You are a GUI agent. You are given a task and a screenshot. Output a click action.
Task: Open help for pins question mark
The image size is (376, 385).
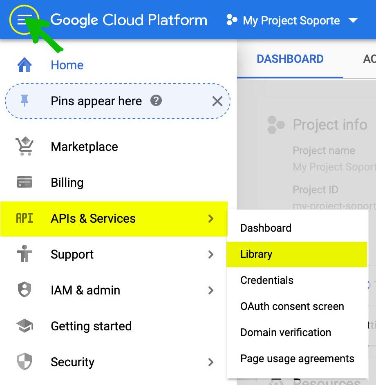click(x=156, y=101)
